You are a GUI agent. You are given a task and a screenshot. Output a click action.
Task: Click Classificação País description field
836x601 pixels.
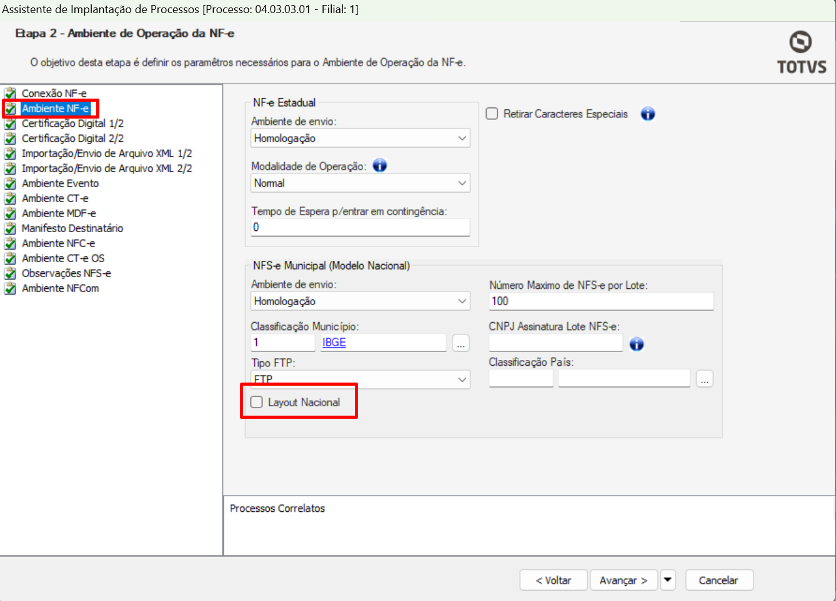624,378
